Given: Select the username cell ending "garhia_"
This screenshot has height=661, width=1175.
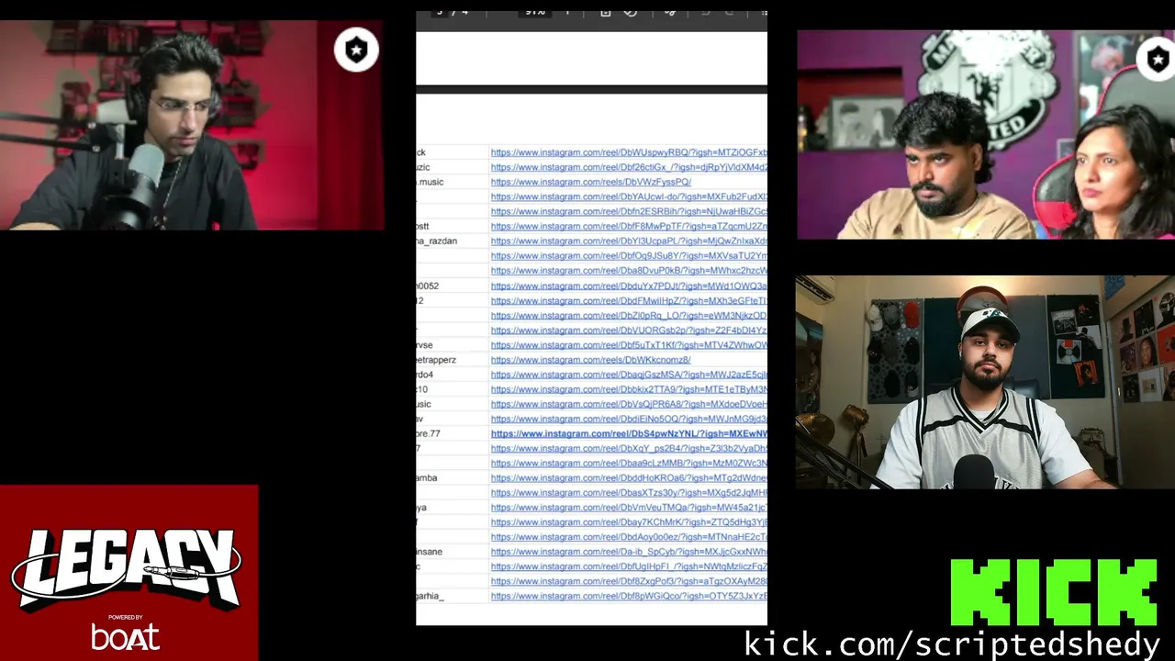Looking at the screenshot, I should 430,596.
